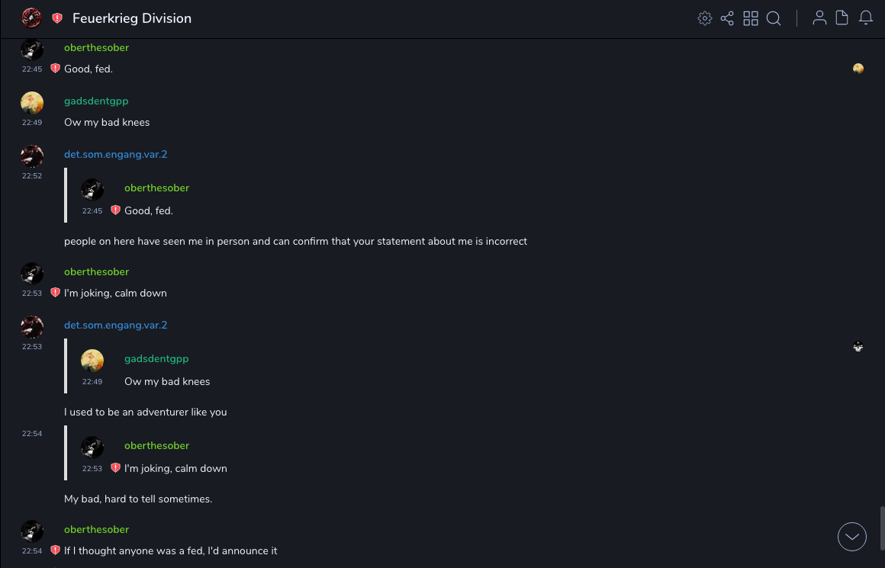
Task: Click the quoted "Good, fed." reply
Action: (x=149, y=210)
